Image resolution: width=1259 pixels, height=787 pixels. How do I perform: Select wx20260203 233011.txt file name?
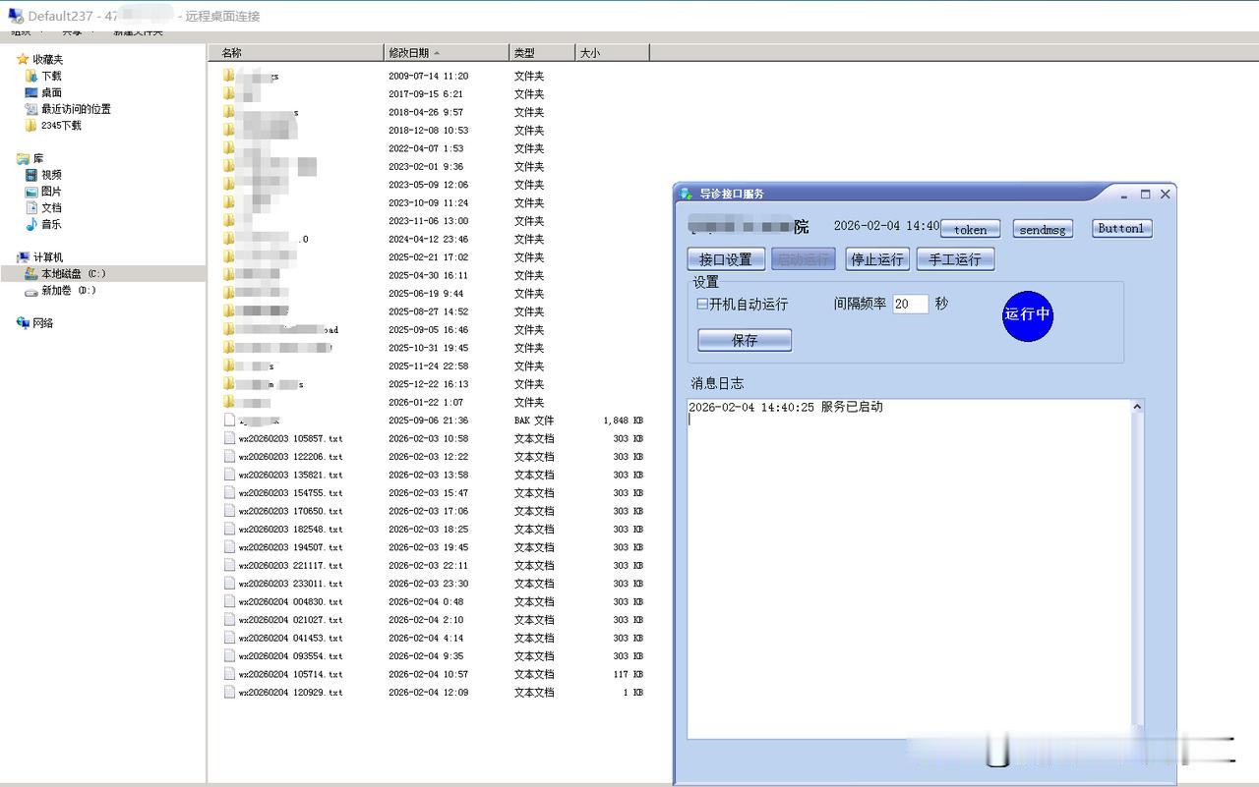click(x=290, y=584)
